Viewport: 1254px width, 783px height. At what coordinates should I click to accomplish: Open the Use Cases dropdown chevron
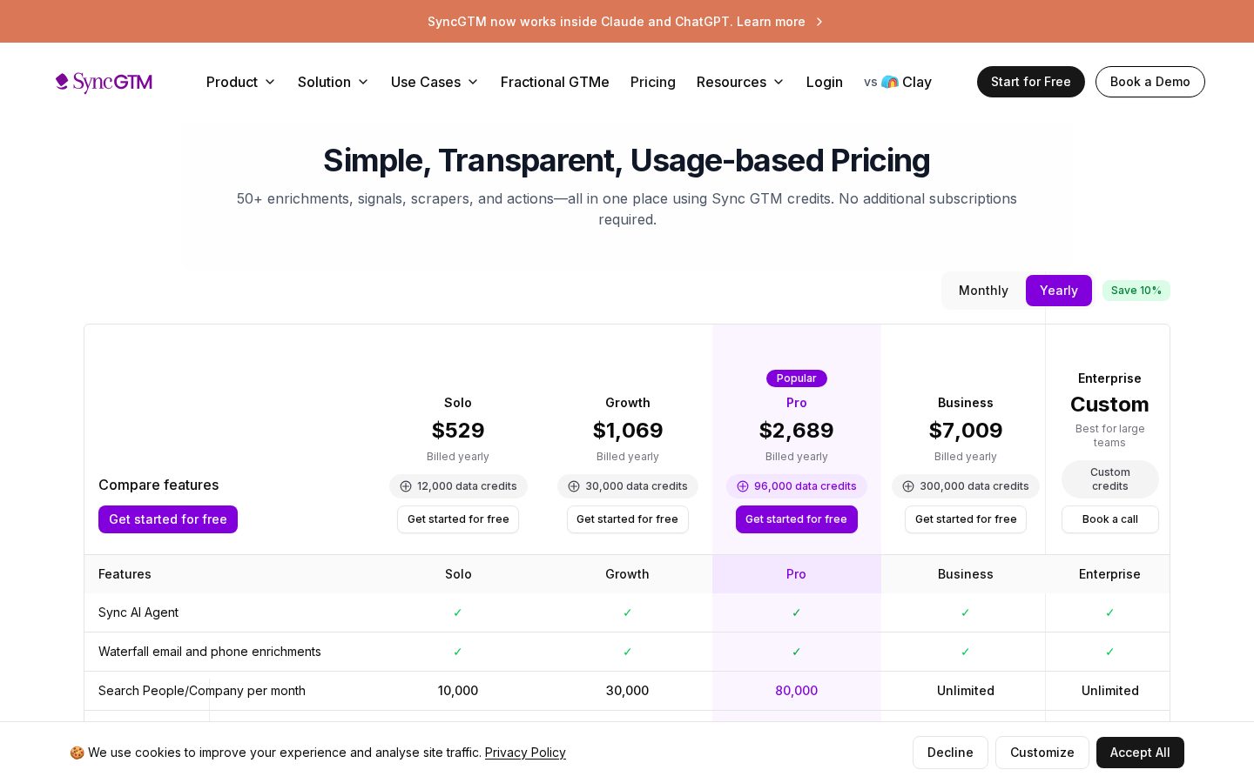pyautogui.click(x=473, y=82)
